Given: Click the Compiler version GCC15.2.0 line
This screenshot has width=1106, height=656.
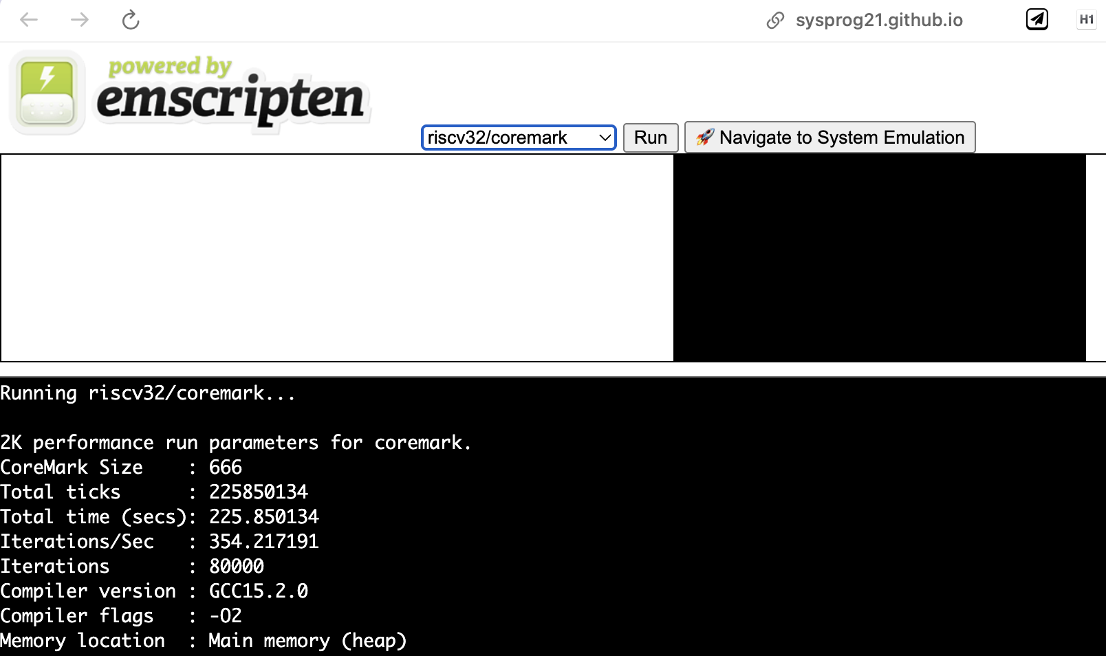Looking at the screenshot, I should point(154,591).
